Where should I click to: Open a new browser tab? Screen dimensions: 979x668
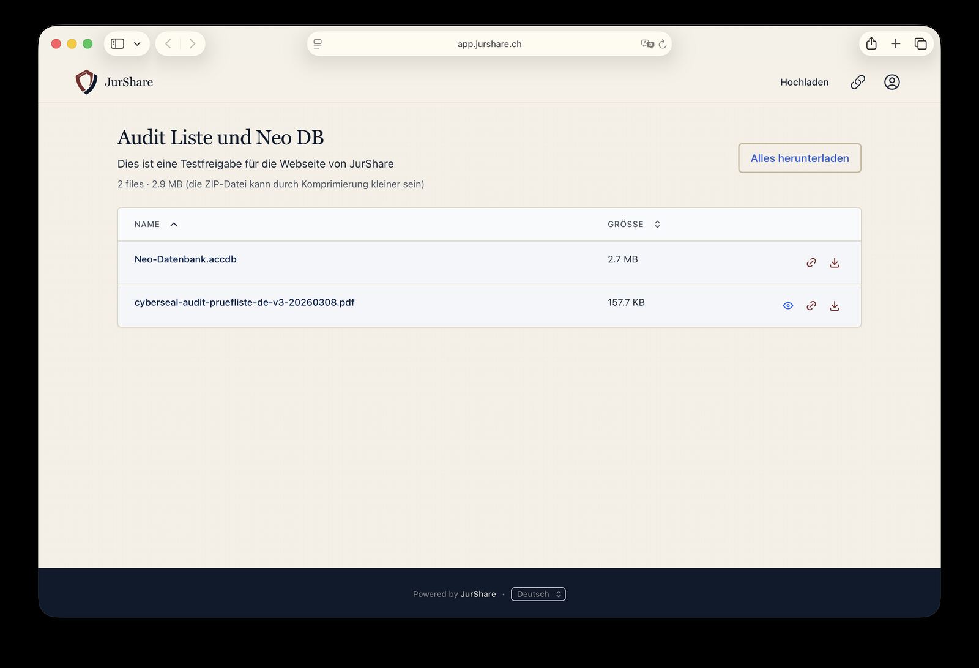pyautogui.click(x=896, y=43)
